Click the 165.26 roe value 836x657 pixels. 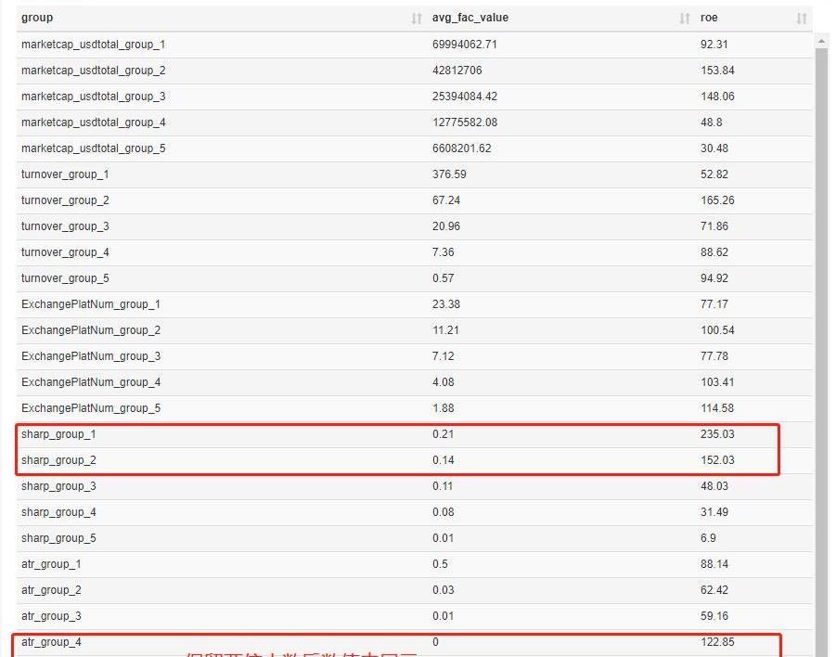pos(716,200)
